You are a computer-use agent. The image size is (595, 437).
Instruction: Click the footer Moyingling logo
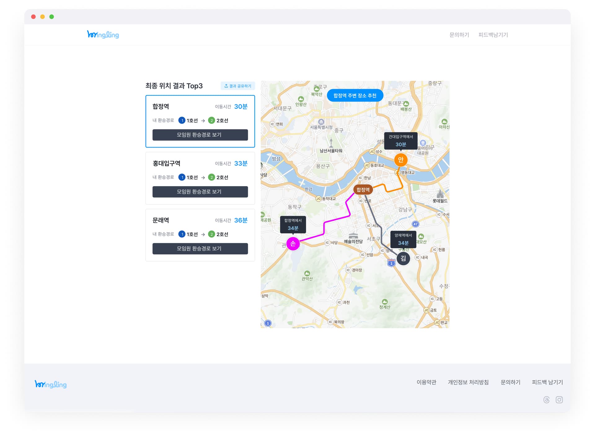[51, 384]
